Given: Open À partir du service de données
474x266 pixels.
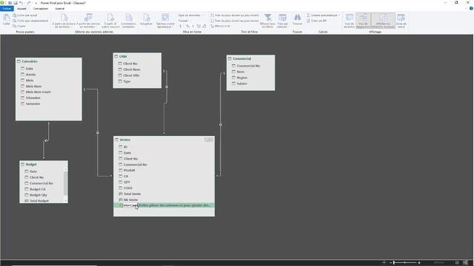Looking at the screenshot, I should click(x=88, y=21).
